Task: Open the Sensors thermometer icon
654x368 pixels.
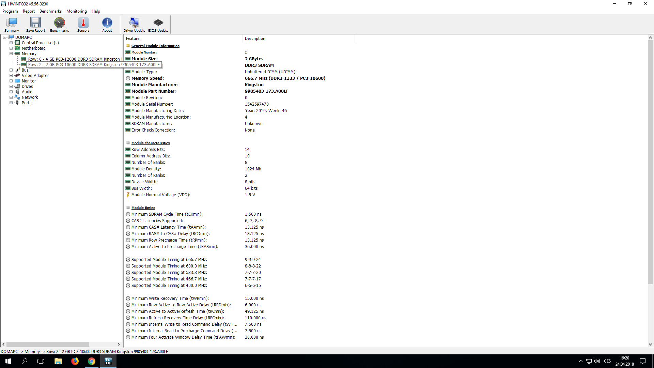Action: [83, 25]
